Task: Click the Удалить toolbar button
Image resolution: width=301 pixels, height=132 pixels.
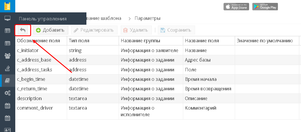Action: pos(136,30)
